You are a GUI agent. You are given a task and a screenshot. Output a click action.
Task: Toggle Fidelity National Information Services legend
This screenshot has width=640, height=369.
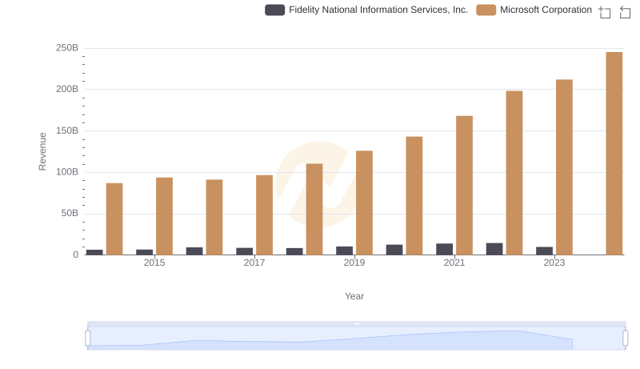click(x=366, y=10)
